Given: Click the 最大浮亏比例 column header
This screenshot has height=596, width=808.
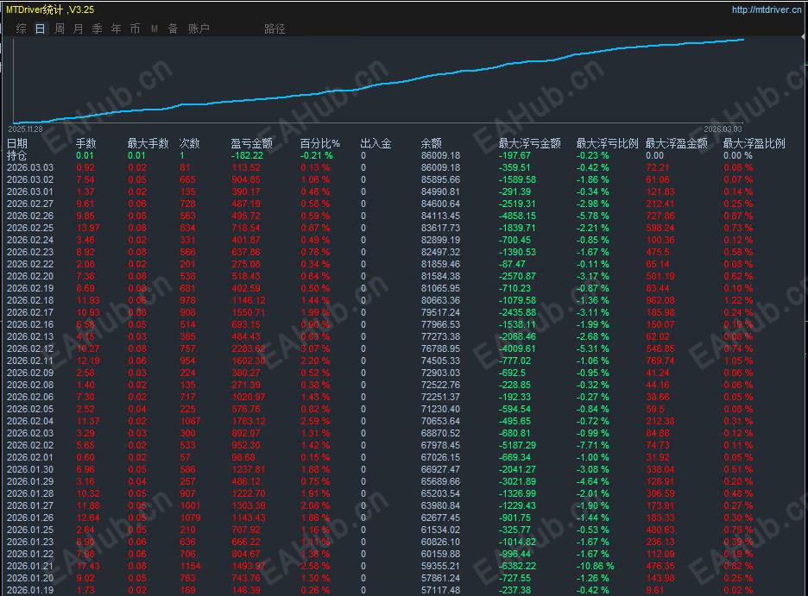Looking at the screenshot, I should (x=607, y=143).
